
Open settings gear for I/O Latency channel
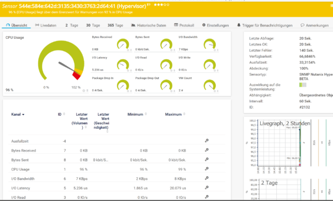(x=206, y=188)
